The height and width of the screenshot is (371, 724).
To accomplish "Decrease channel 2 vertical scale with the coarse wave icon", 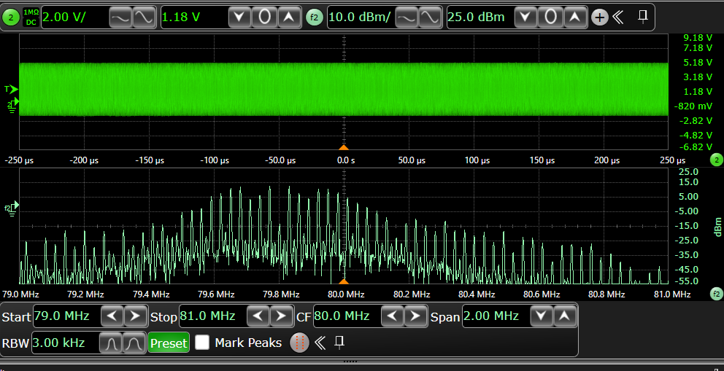I will [x=120, y=17].
